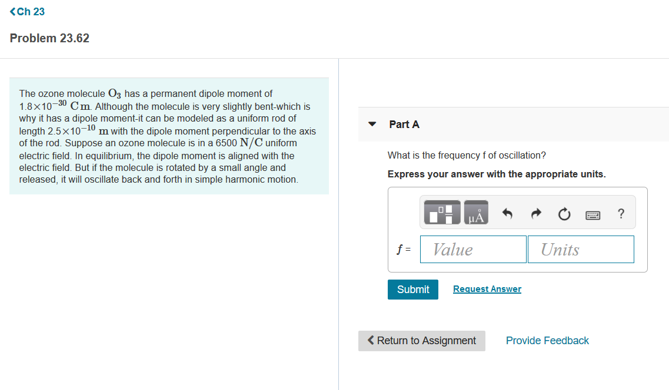Screen dimensions: 669x390
Task: Click the redo icon in answer toolbar
Action: pyautogui.click(x=535, y=214)
